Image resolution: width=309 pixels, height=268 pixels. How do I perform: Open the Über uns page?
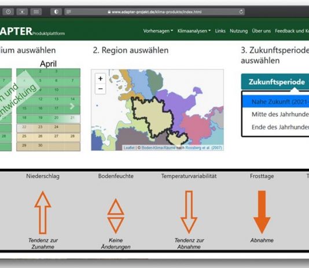coord(261,31)
